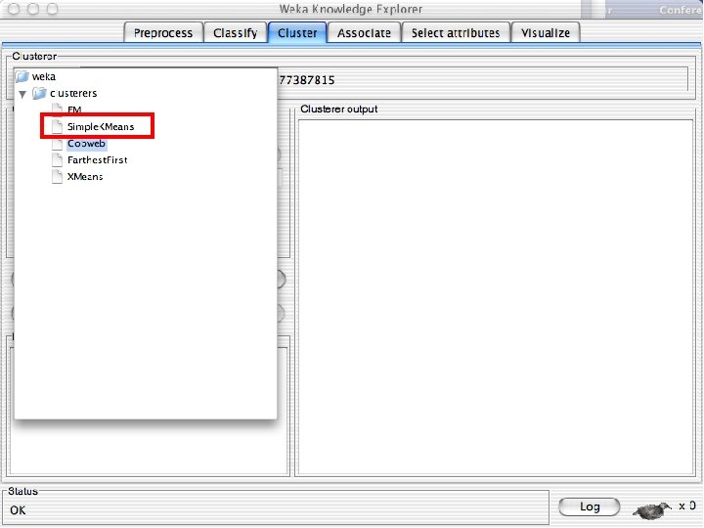Go to the Associate tab
The height and width of the screenshot is (528, 704).
pos(364,33)
